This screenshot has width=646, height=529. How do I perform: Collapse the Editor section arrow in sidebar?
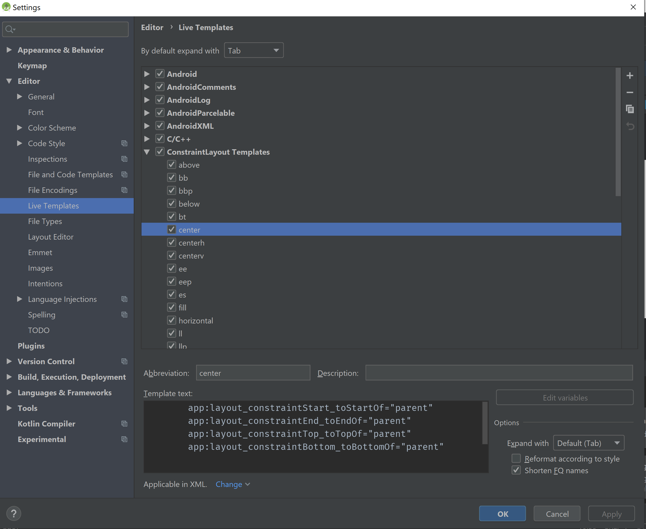click(x=9, y=81)
